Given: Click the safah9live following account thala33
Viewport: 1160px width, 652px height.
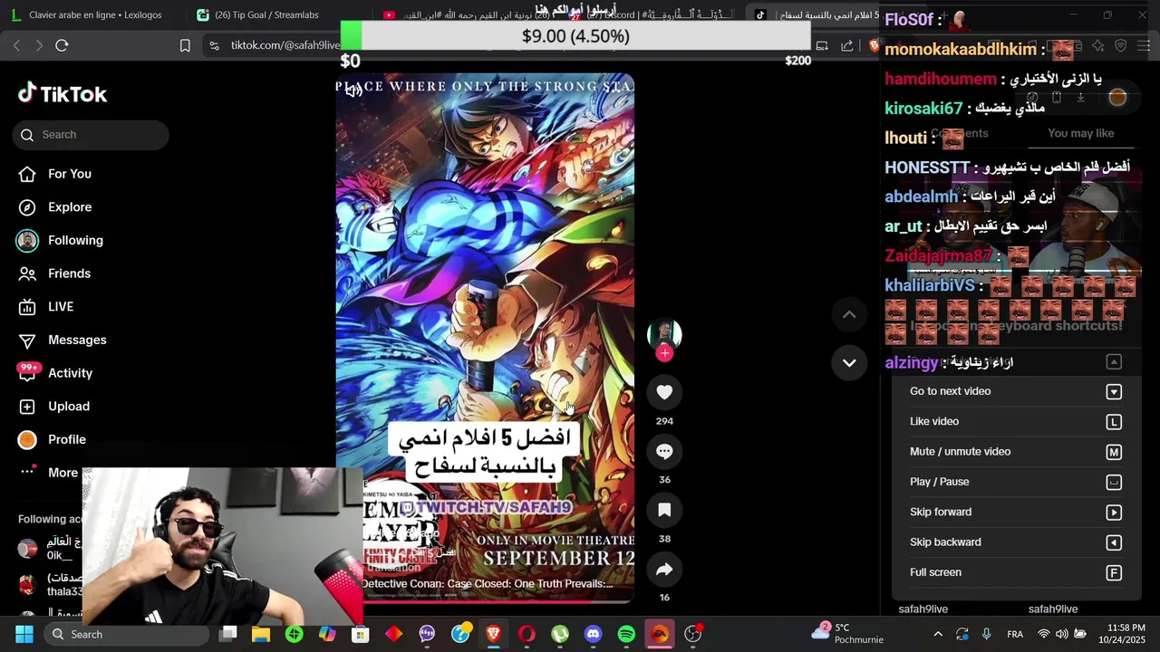Looking at the screenshot, I should [50, 584].
